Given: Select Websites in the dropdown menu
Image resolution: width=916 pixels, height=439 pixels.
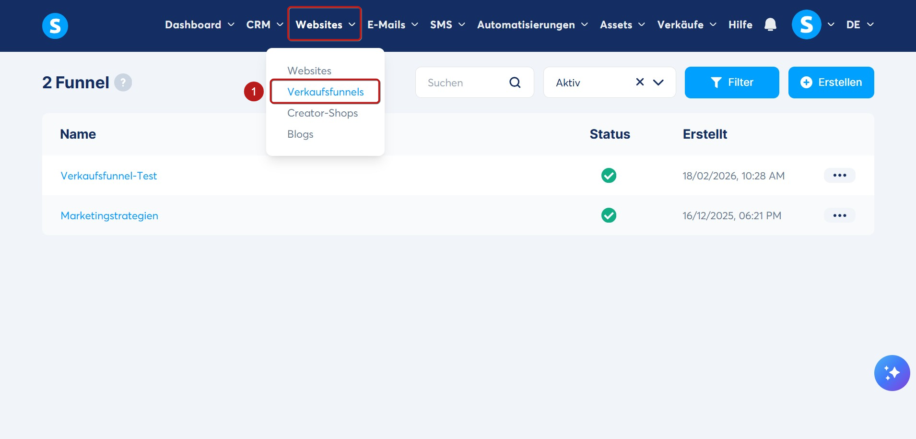Looking at the screenshot, I should pyautogui.click(x=309, y=71).
